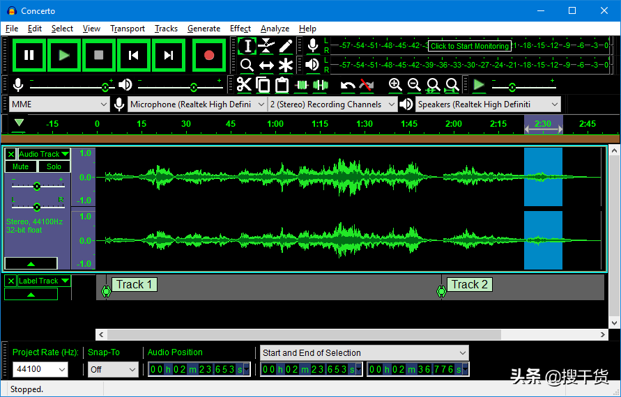The image size is (621, 397).
Task: Click the Paste clipboard icon
Action: [x=282, y=85]
